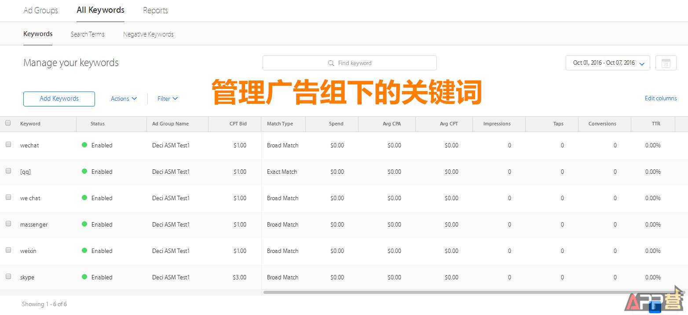688x315 pixels.
Task: Click Deci ASM Test1 in the skype row
Action: point(171,277)
